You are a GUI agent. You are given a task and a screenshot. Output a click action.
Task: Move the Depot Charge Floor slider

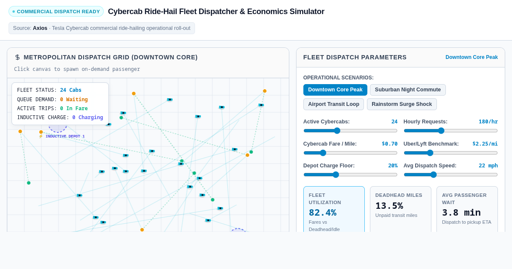tap(350, 175)
